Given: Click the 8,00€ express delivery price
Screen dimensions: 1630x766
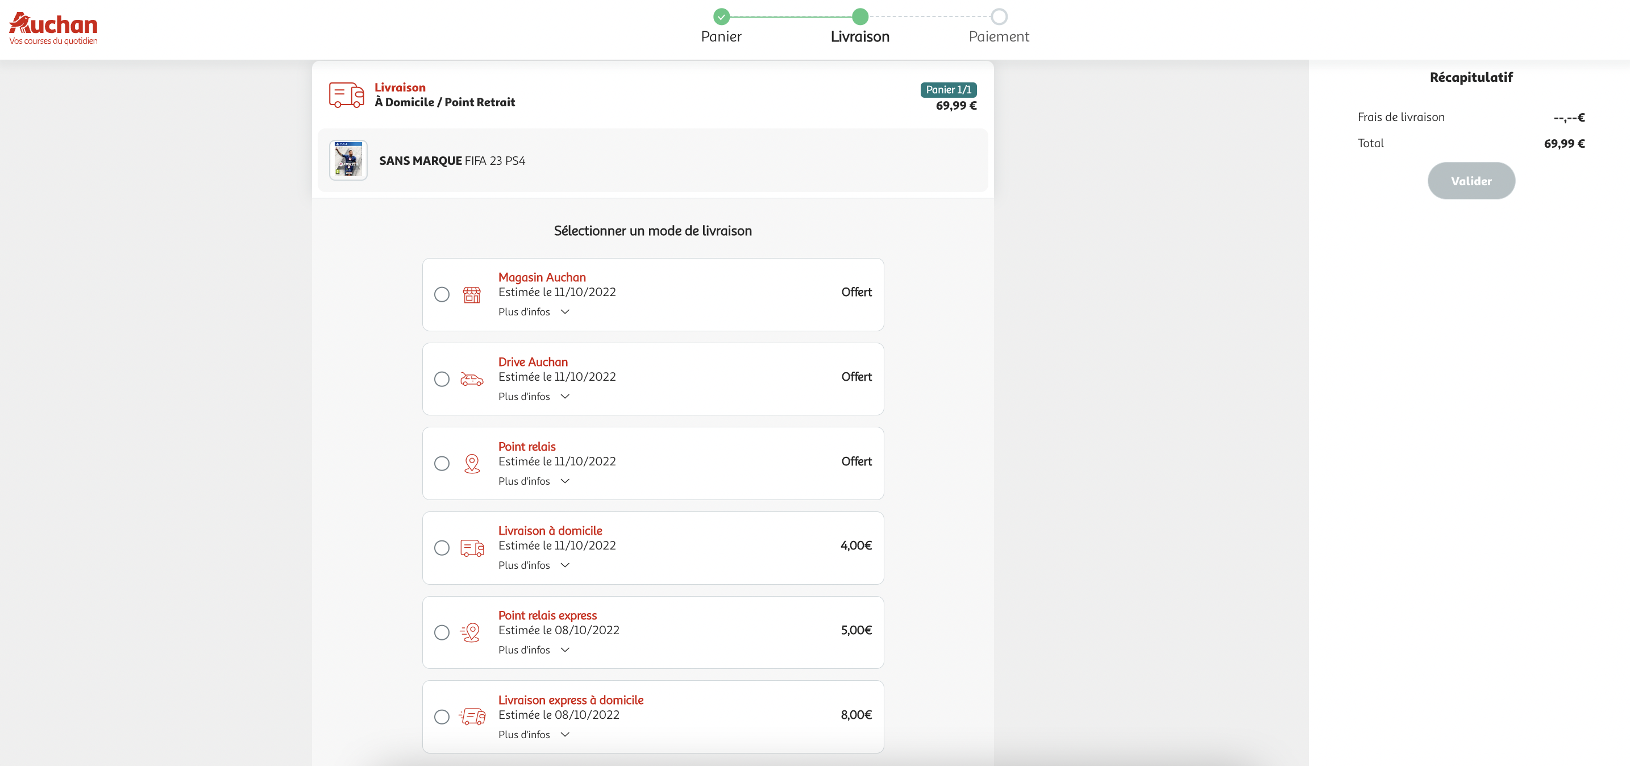Looking at the screenshot, I should pos(856,715).
